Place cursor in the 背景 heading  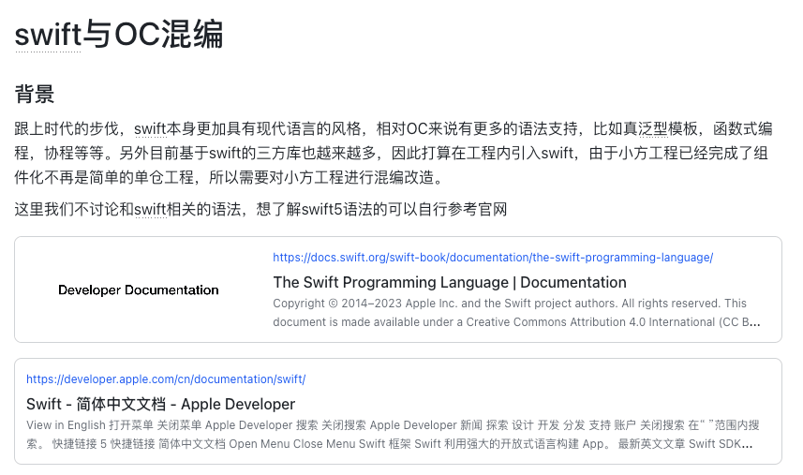(35, 94)
